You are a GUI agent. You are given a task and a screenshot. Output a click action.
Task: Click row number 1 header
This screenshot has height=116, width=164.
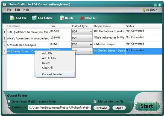pyautogui.click(x=4, y=32)
